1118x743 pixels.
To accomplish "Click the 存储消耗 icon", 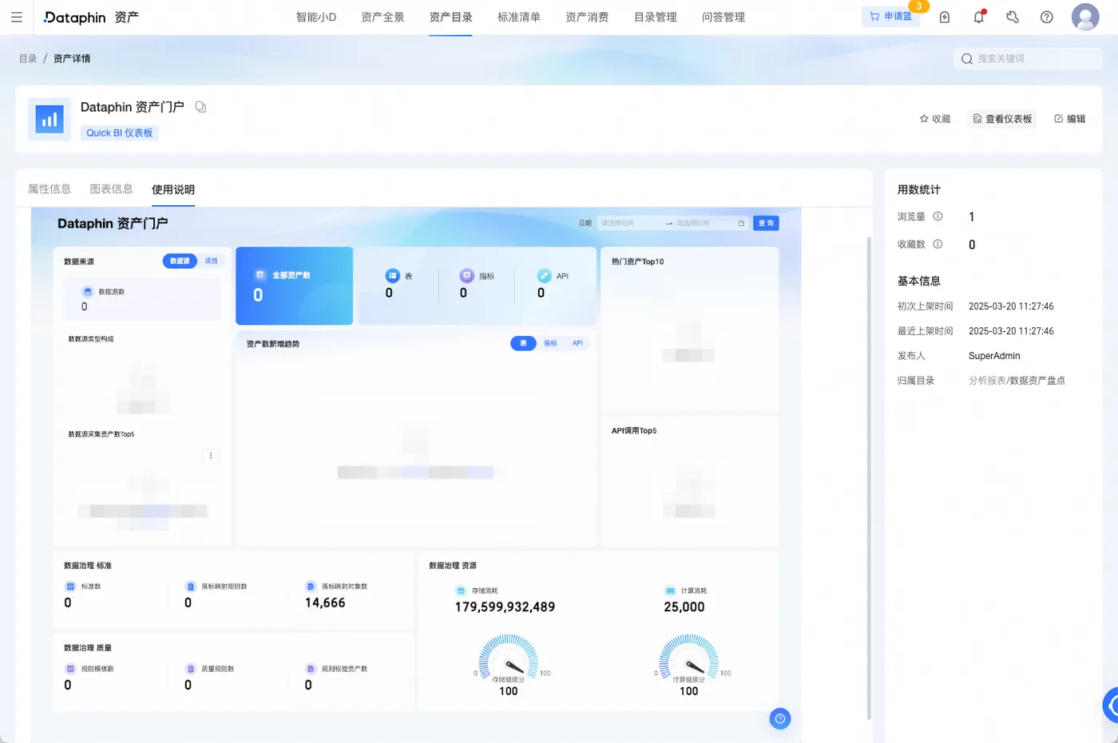I will pos(461,591).
